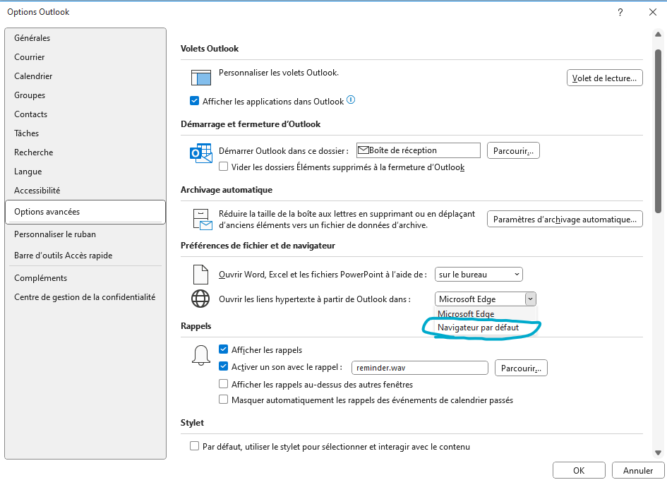Click the reminders bell icon

(201, 354)
